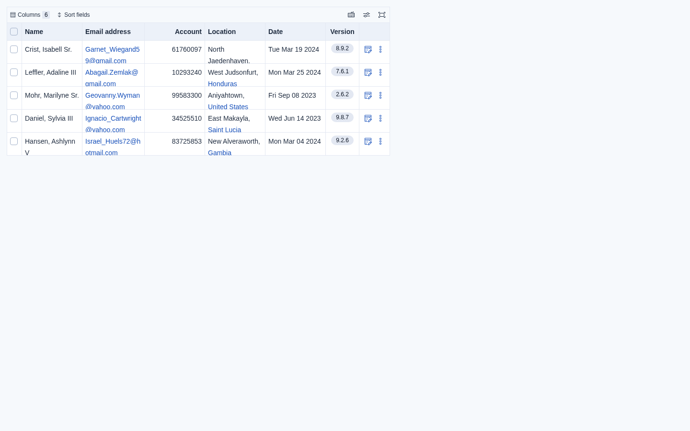Viewport: 690px width, 431px height.
Task: Edit the Mohr, Marilyne Sr. row
Action: point(368,95)
